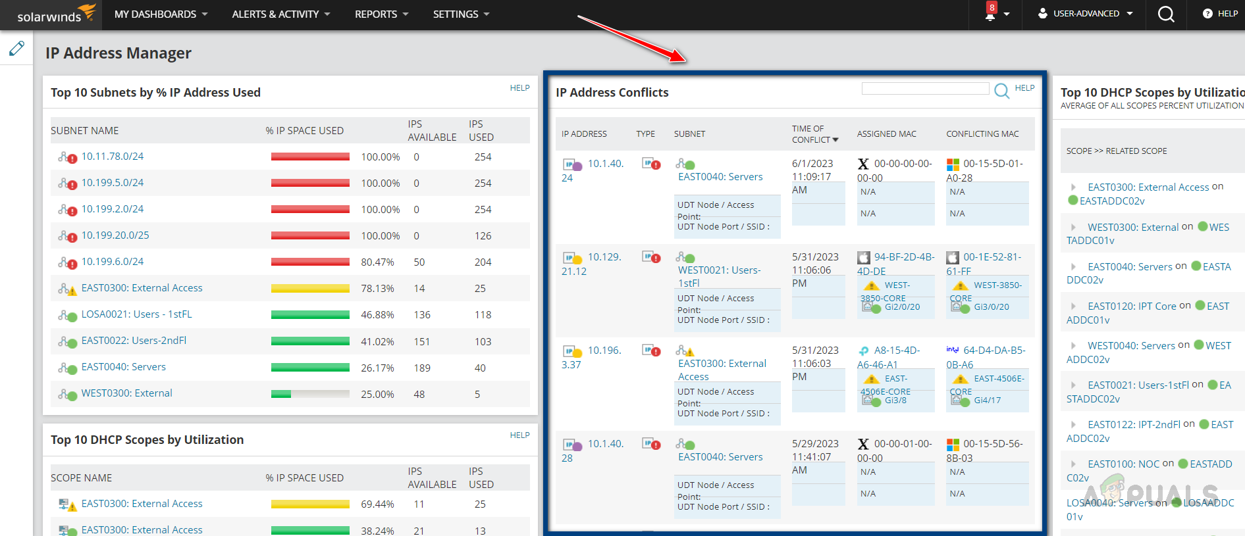Open the 10.199.6.0/24 subnet link

[113, 262]
